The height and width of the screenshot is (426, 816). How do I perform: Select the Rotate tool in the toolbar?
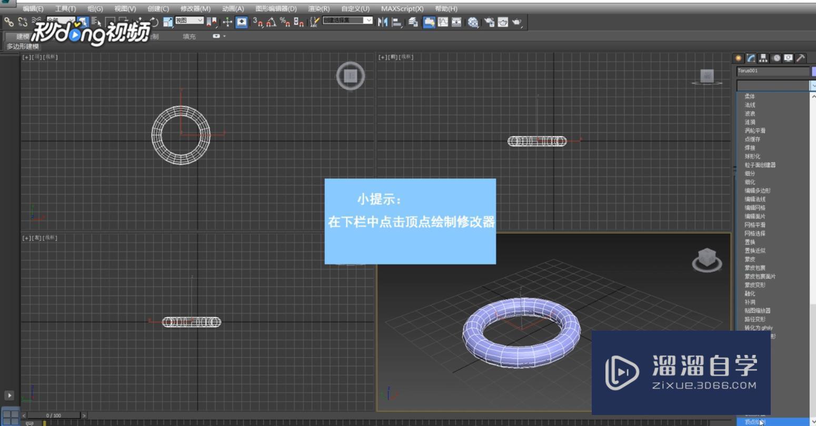[x=154, y=22]
